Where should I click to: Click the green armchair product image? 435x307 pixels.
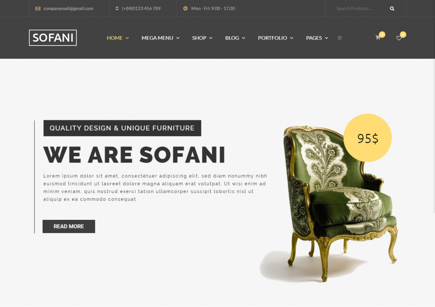[333, 203]
